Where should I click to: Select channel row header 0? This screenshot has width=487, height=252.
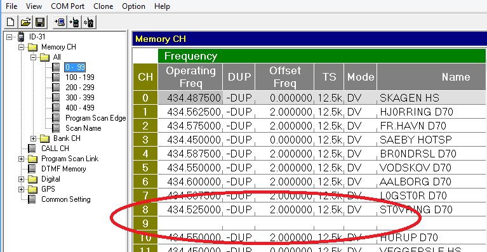click(x=145, y=98)
